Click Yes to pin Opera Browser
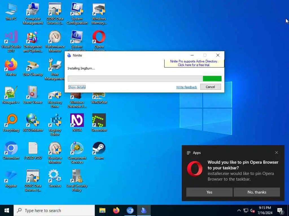 tap(209, 192)
